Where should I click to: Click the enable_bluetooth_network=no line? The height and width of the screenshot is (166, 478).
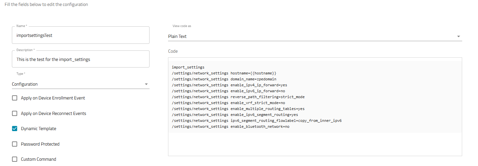[230, 126]
